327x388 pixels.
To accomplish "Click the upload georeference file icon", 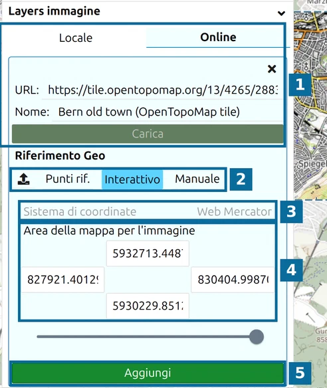I will click(x=23, y=179).
